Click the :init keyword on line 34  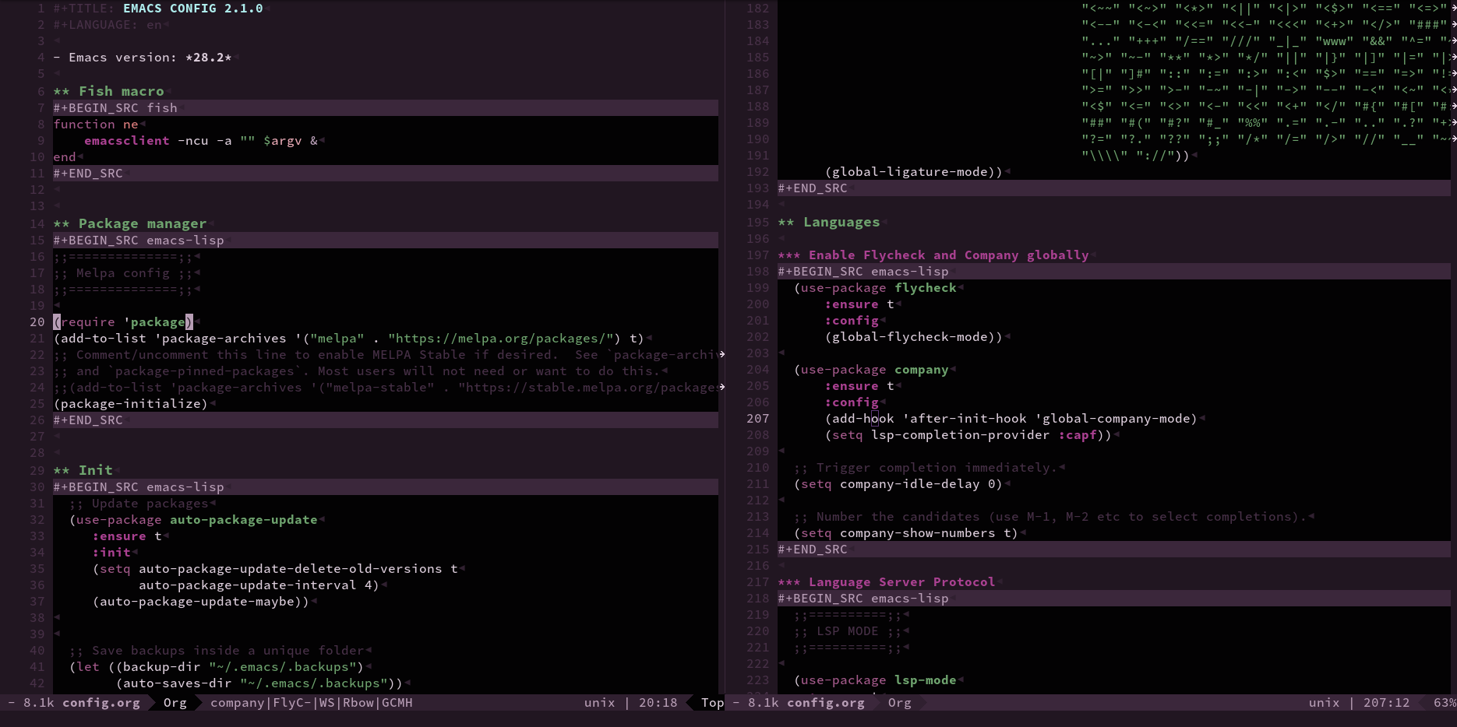tap(111, 552)
